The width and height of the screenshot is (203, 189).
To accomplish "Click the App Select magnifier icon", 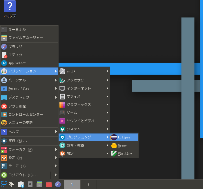I will tap(4, 63).
